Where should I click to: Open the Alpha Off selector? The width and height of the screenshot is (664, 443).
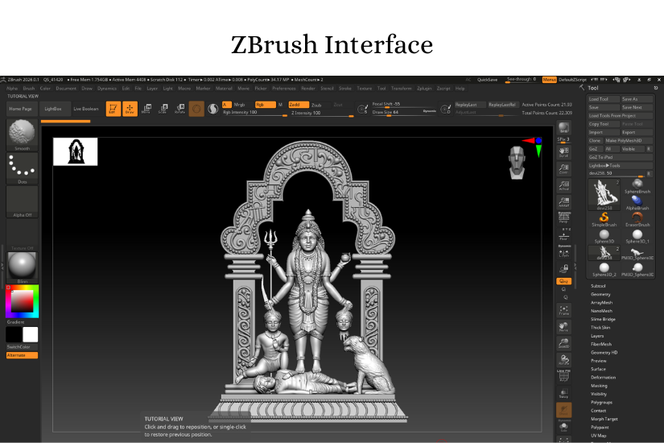tap(22, 201)
